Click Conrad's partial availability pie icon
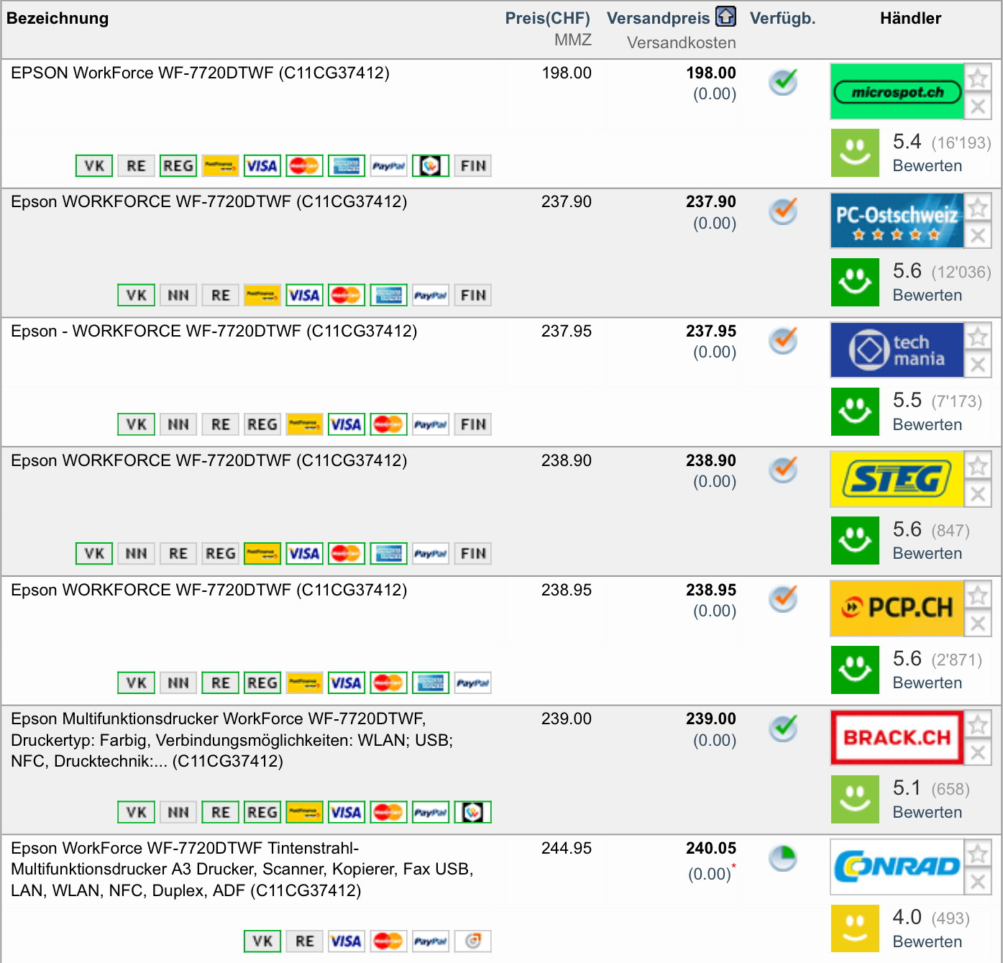Screen dimensions: 1003x963 click(x=783, y=858)
